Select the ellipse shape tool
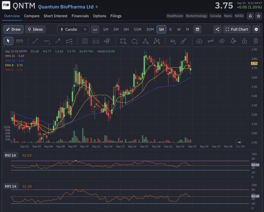Viewport: 264px width, 212px height. coord(134,41)
